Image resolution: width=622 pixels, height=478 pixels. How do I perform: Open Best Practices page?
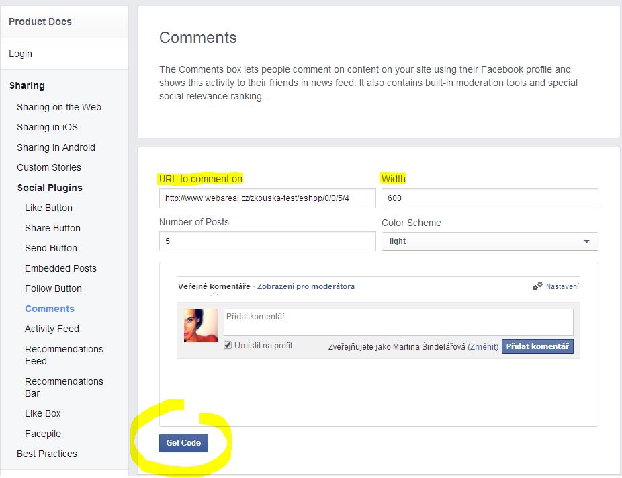47,454
